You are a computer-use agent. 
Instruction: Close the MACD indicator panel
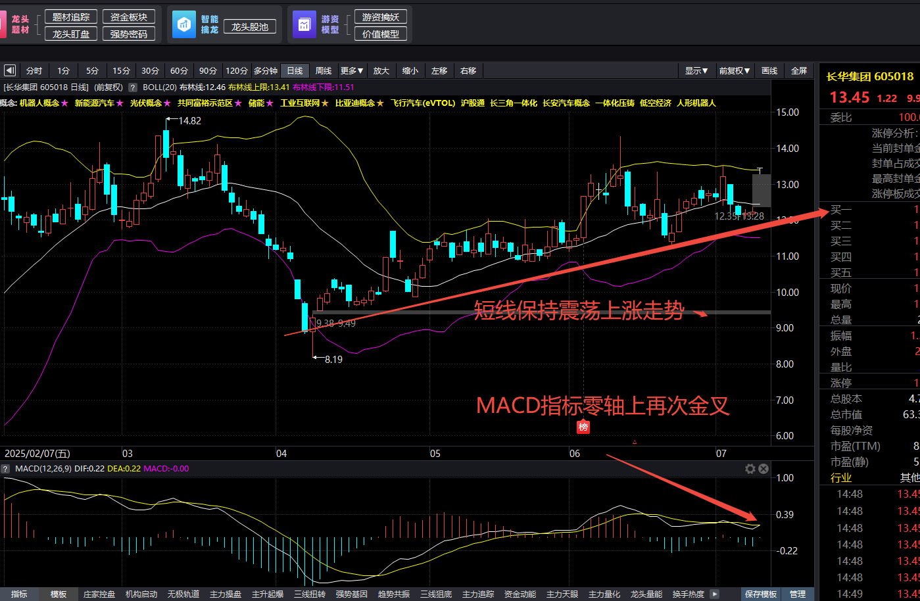point(763,469)
